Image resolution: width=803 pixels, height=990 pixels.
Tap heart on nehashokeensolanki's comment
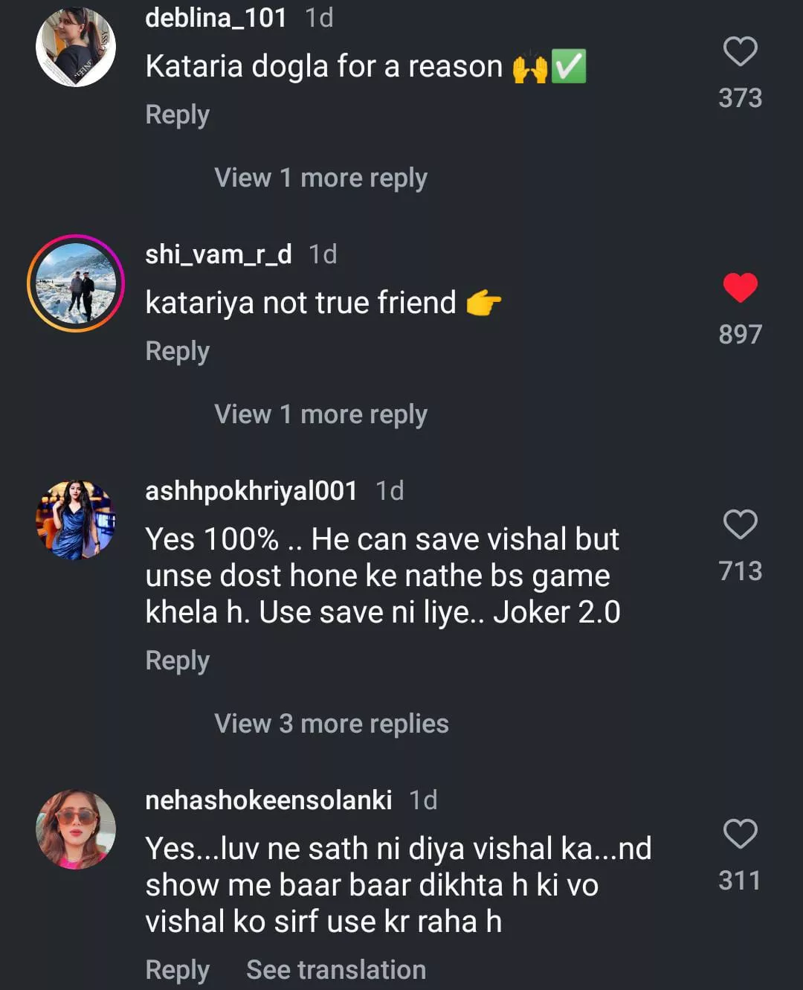point(740,834)
